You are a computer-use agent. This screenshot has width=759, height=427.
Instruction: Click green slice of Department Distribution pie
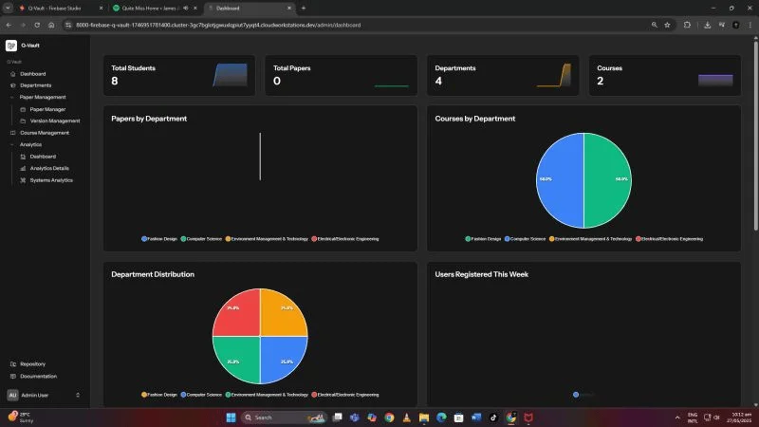(x=240, y=358)
